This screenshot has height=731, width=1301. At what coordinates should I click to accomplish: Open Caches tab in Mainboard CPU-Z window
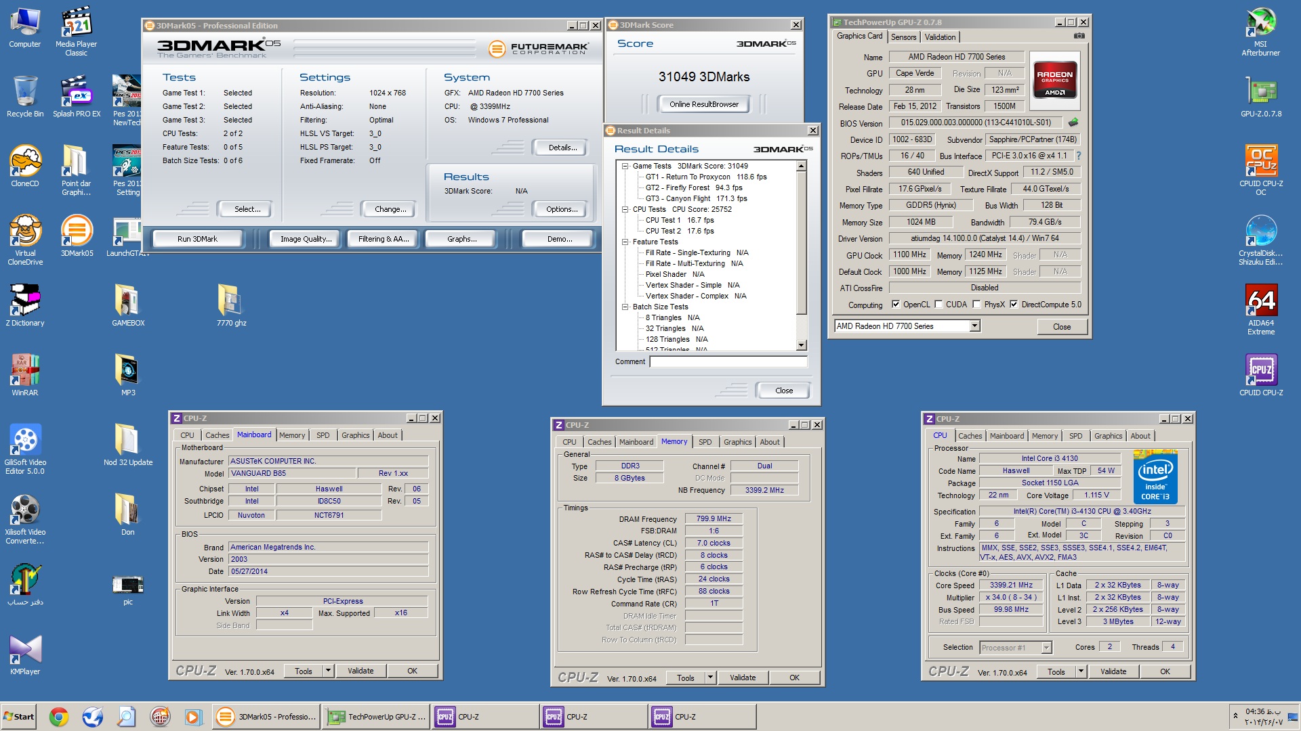pos(217,435)
